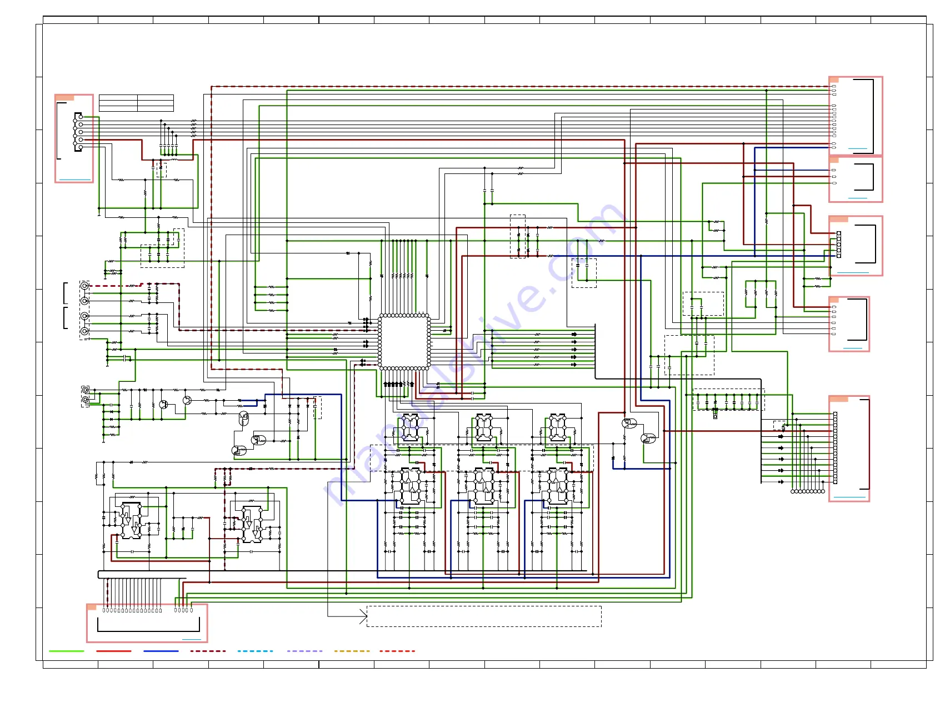Select the leftmost transistor in the left transistor cluster
This screenshot has width=945, height=702.
coord(163,405)
